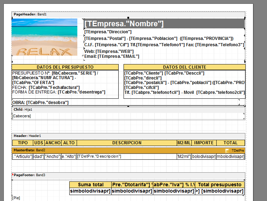
Task: Select the Suma total footer label
Action: [x=91, y=185]
